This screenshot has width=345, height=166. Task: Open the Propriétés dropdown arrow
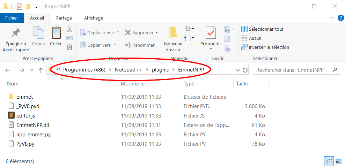211,49
